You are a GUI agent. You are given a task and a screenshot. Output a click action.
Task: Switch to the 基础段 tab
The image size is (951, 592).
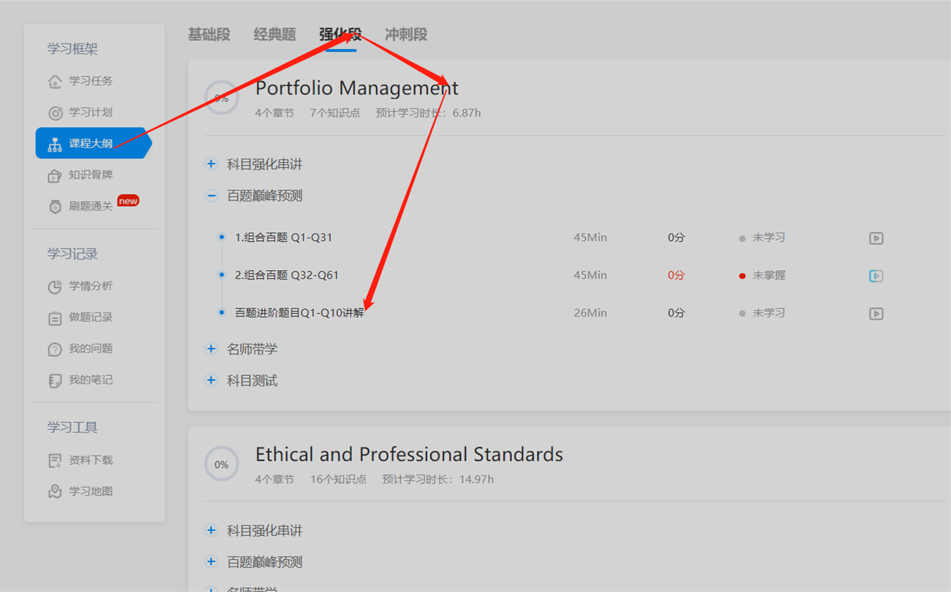click(209, 34)
